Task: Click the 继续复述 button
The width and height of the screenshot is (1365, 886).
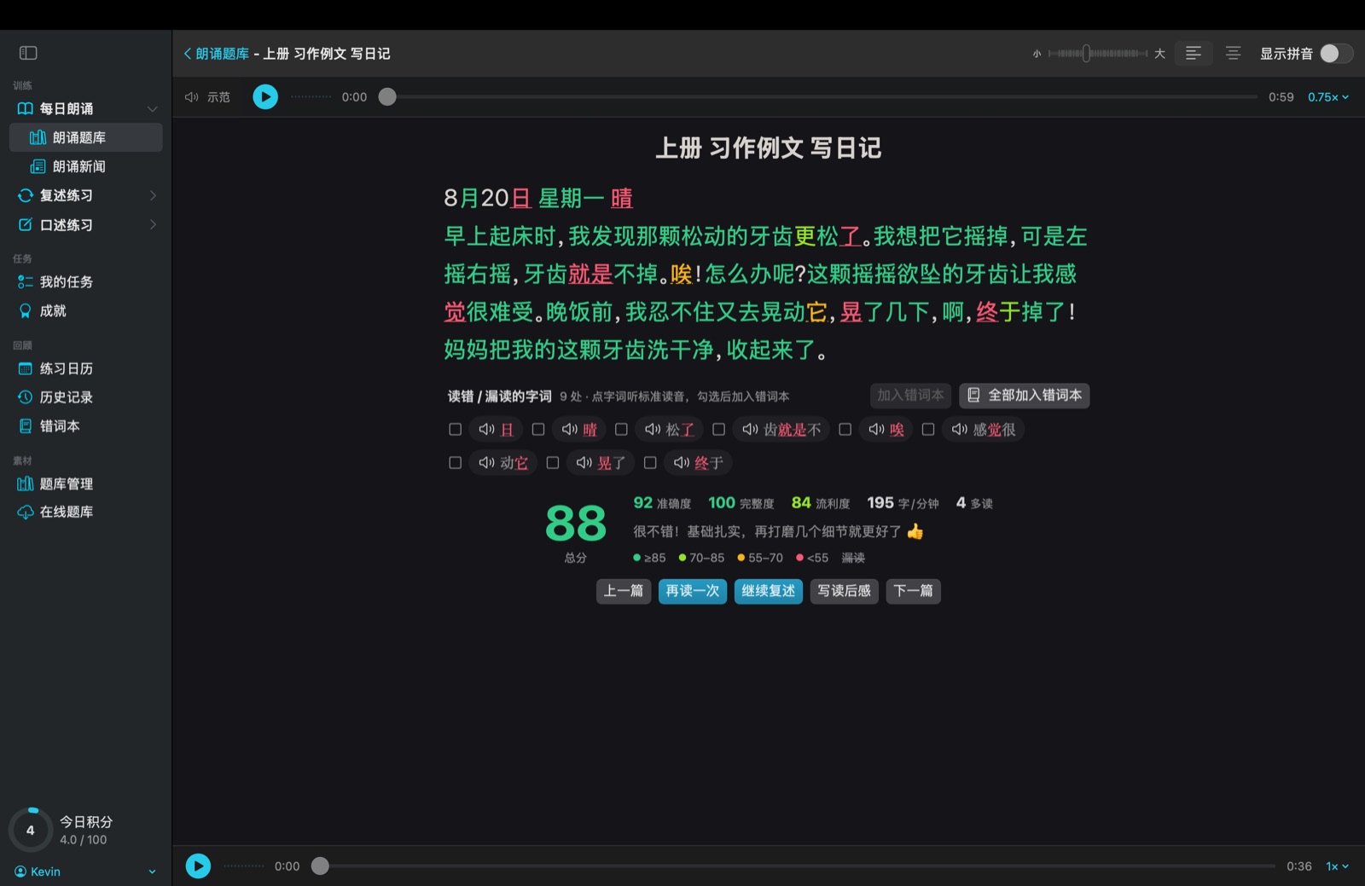Action: 769,591
